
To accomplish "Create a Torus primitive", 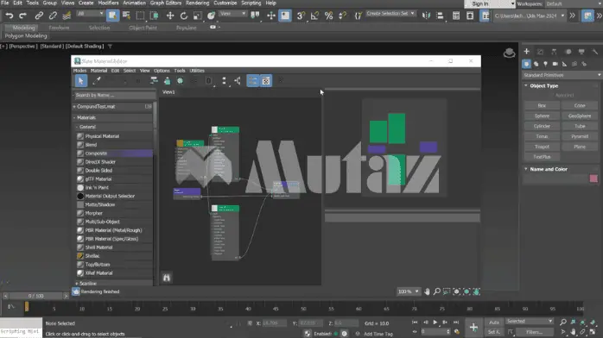I will pos(542,136).
